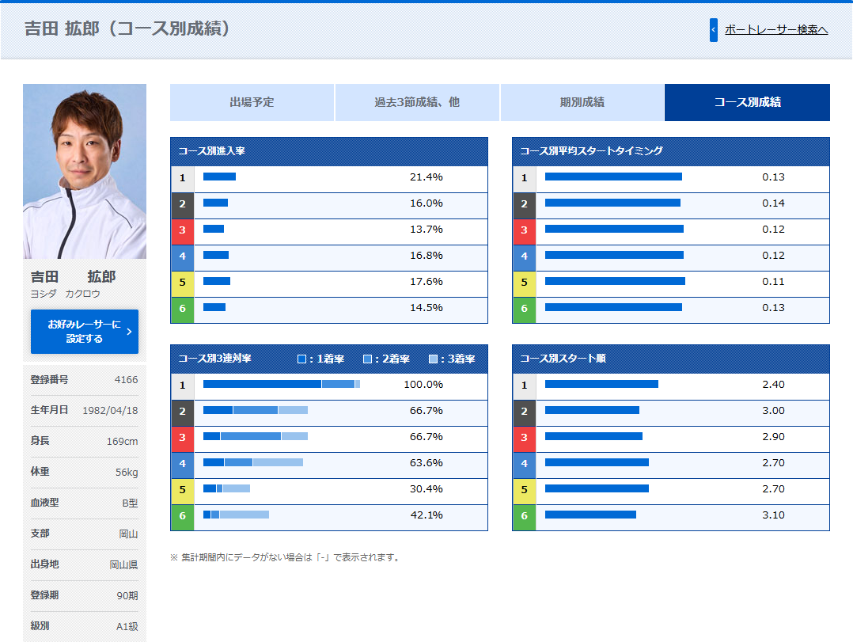This screenshot has width=853, height=642.
Task: Click course 2 badge in コース別進入率 table
Action: tap(183, 204)
